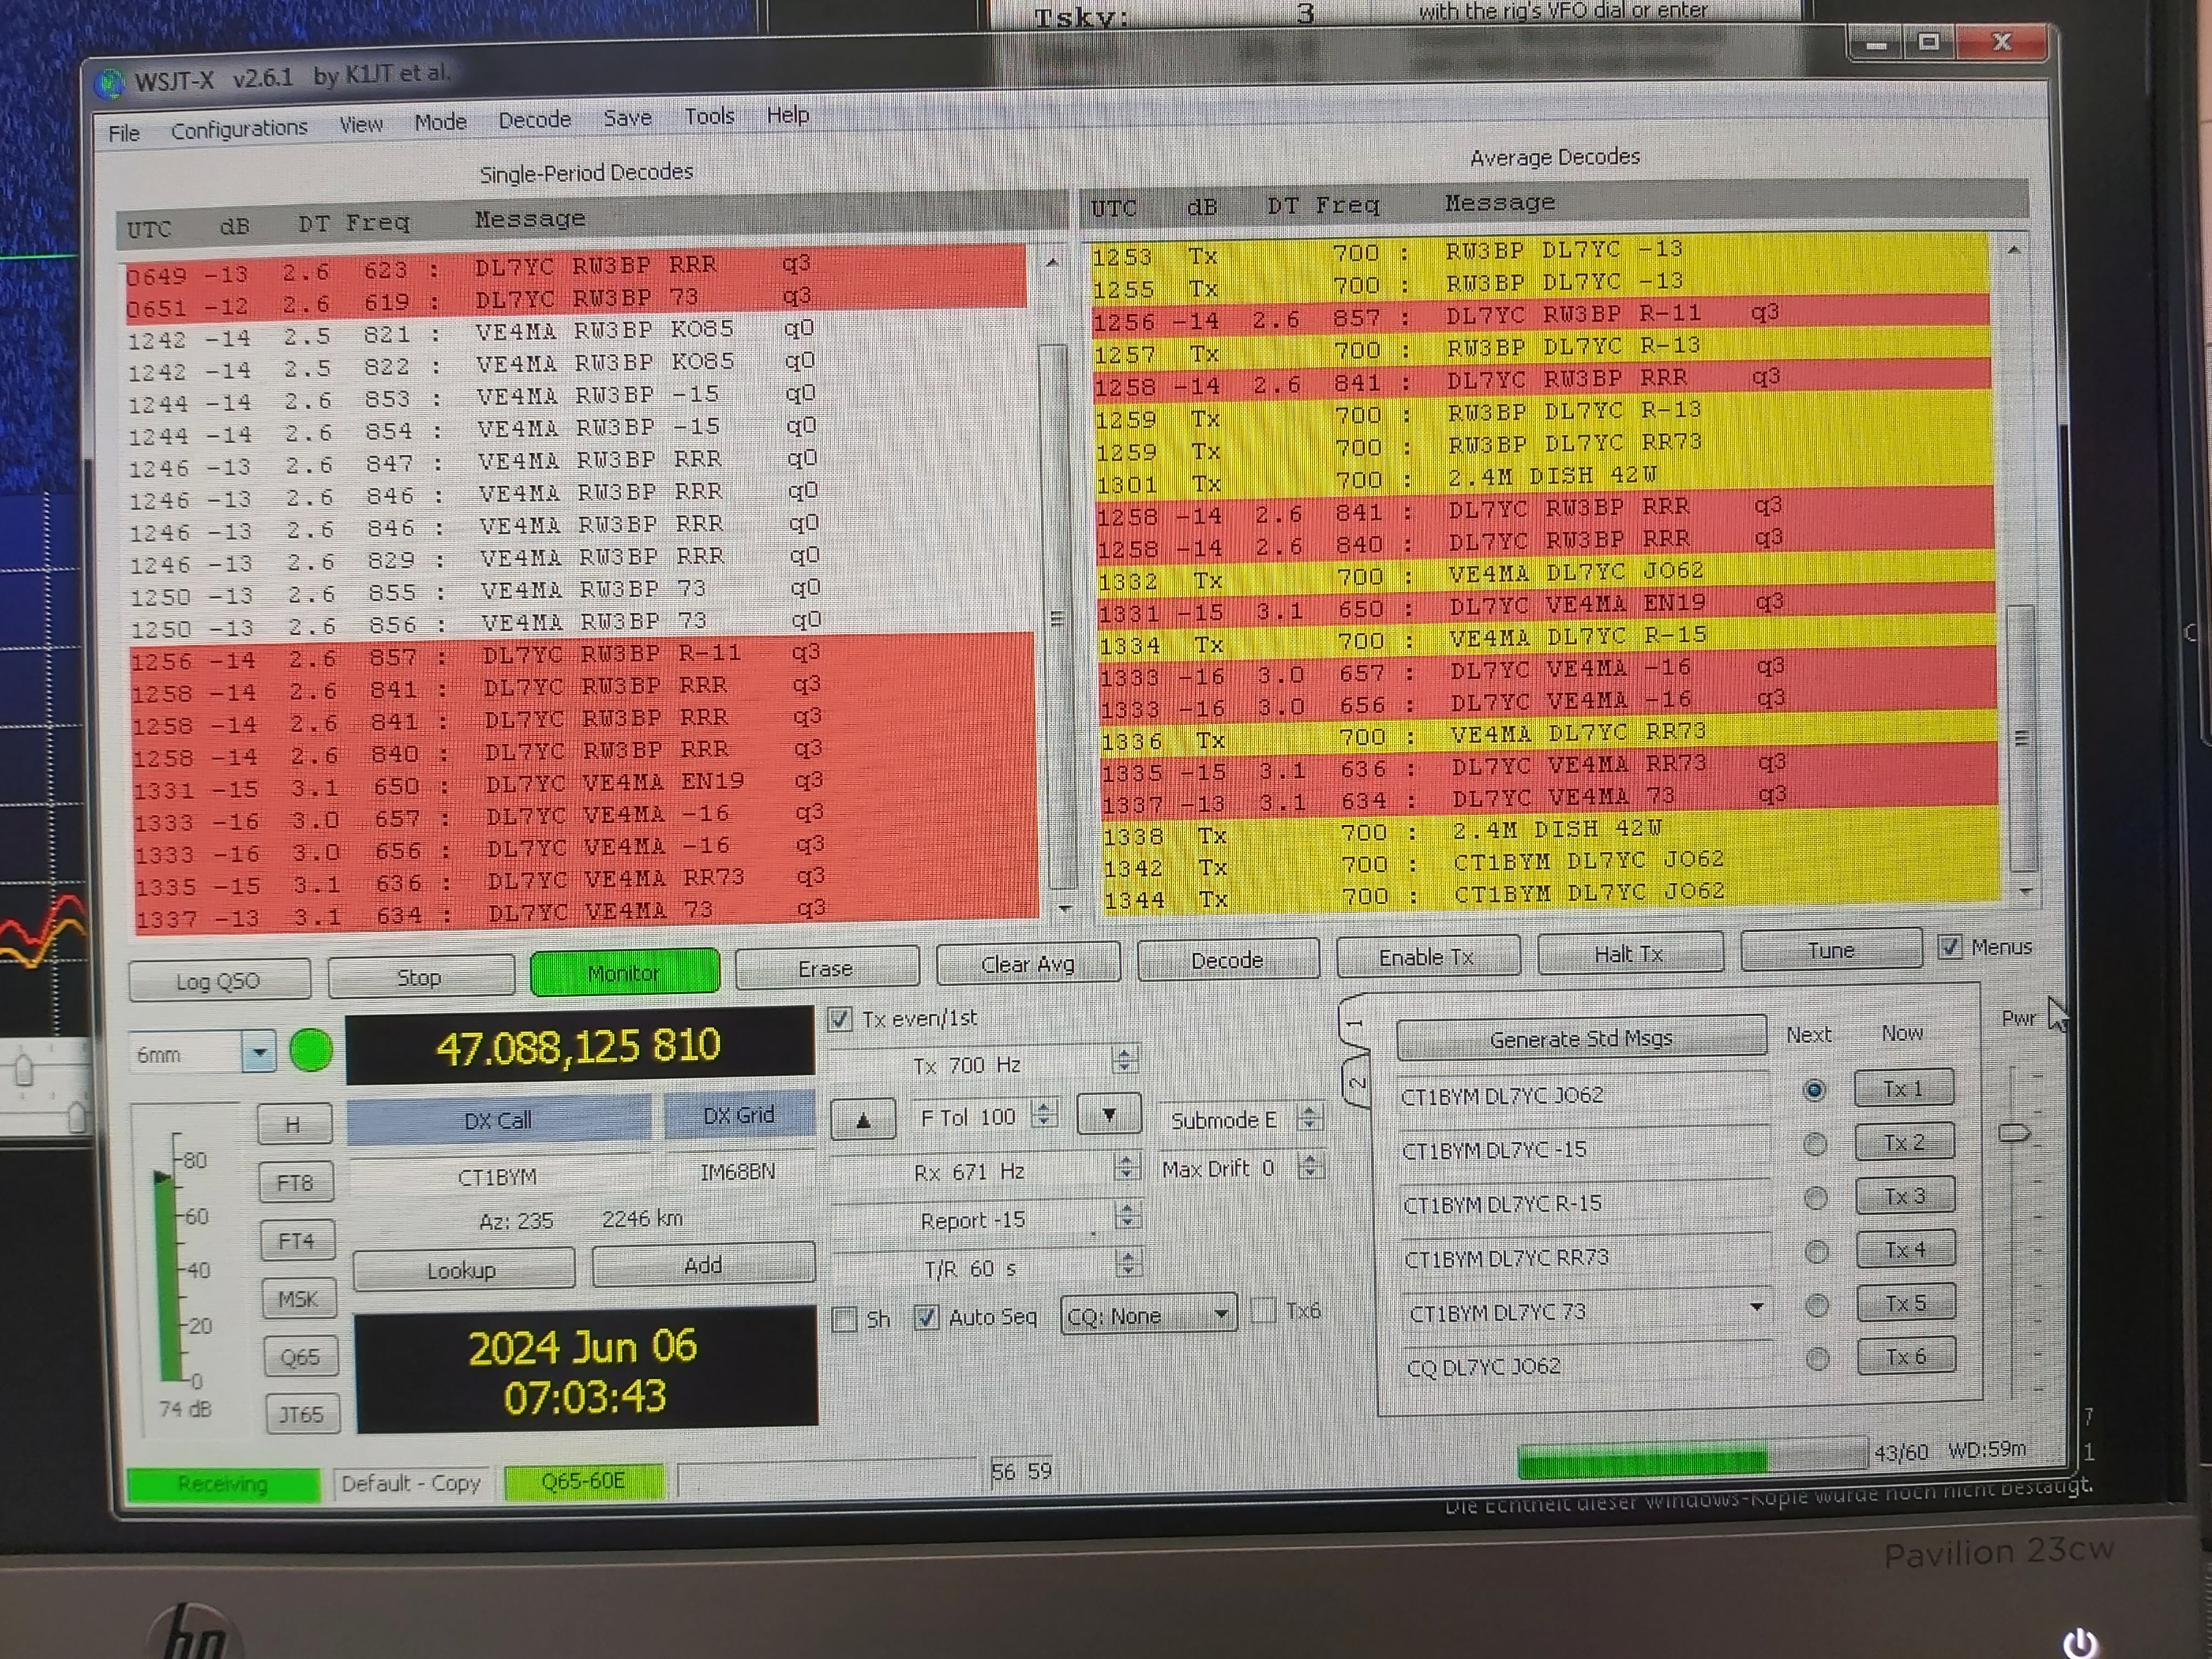Image resolution: width=2212 pixels, height=1659 pixels.
Task: Click the up-arrow Tx from Rx button
Action: (863, 1119)
